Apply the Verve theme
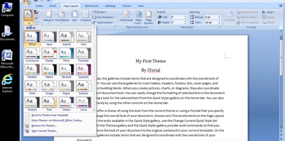285x141 pixels. coord(83,104)
